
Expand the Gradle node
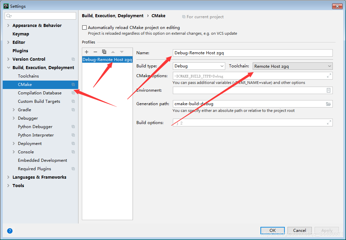coord(14,110)
